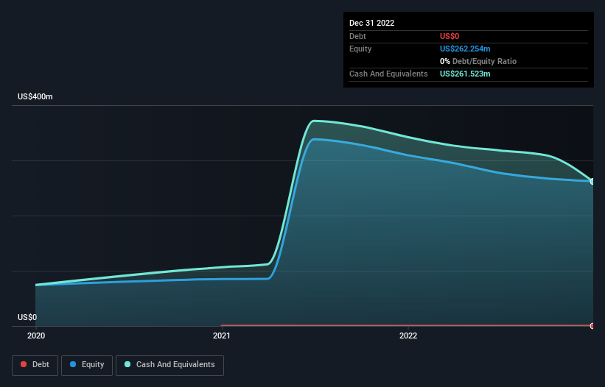Toggle Cash And Equivalents legend button
Image resolution: width=605 pixels, height=387 pixels.
click(169, 365)
